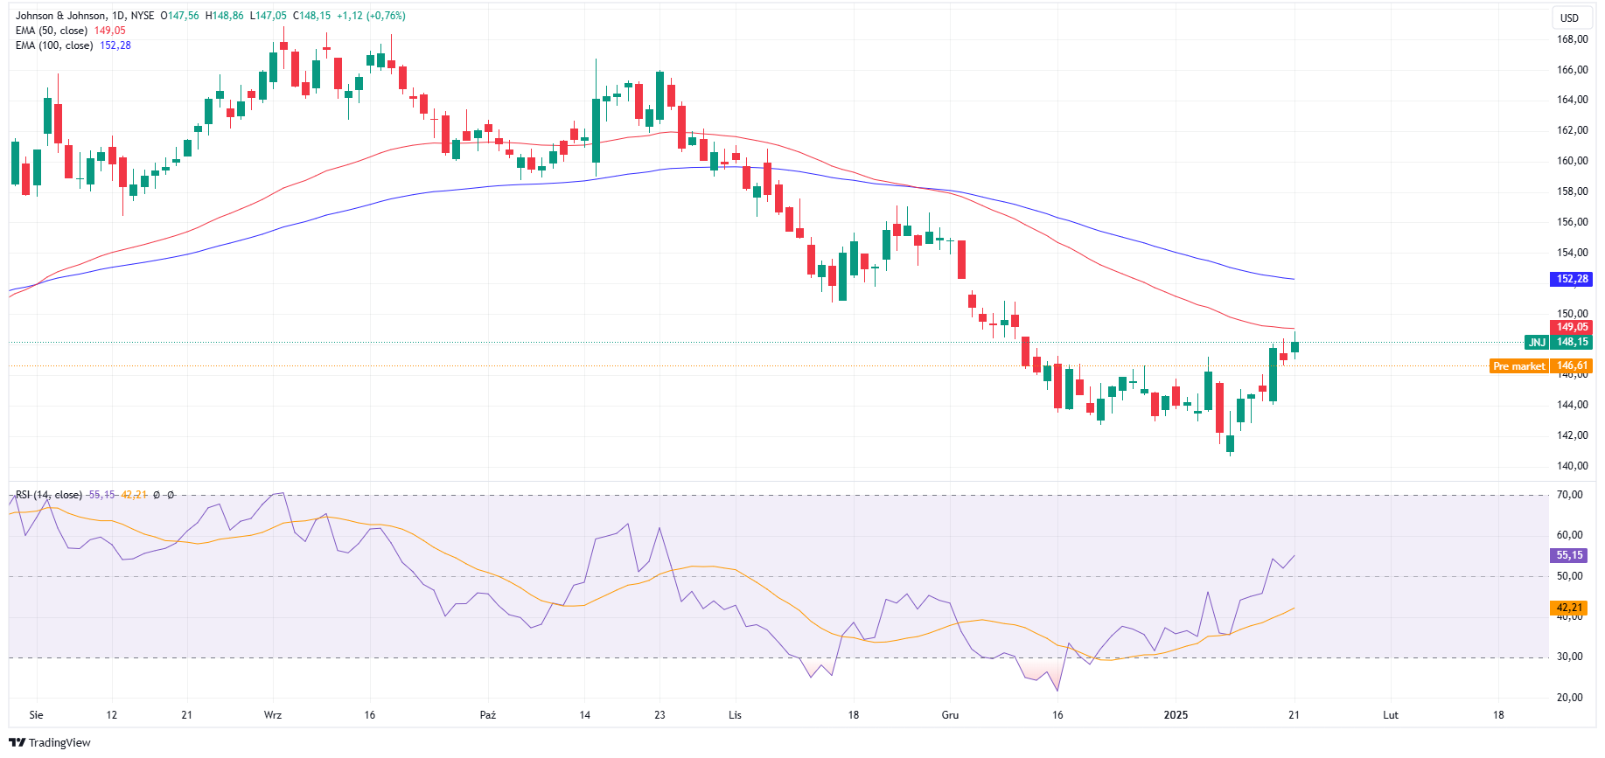Screen dimensions: 1605x758
Task: Click the date label 14 on time axis
Action: coord(585,715)
